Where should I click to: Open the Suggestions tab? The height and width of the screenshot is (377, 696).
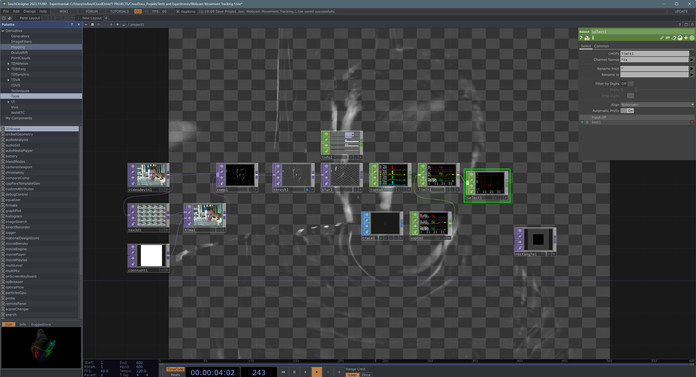pyautogui.click(x=41, y=324)
